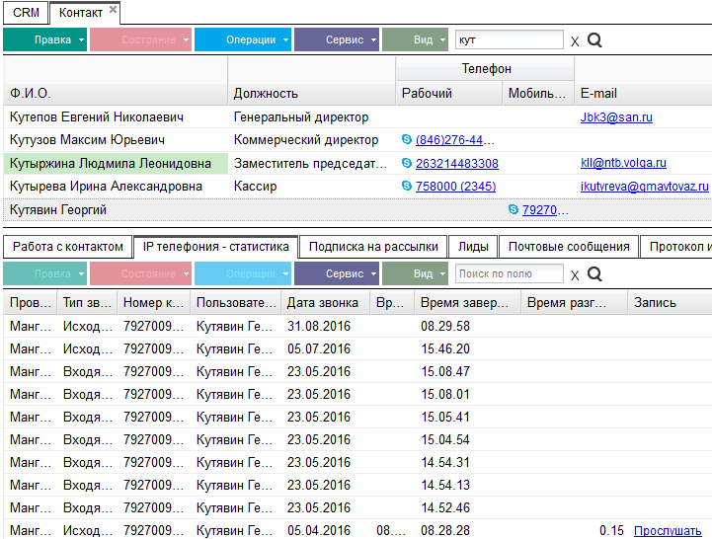Click the Рабочий phone column header
712x539 pixels.
(x=449, y=93)
